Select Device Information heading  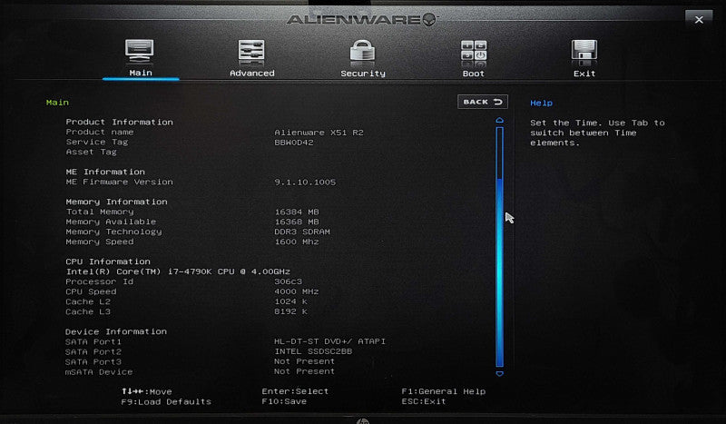pyautogui.click(x=116, y=331)
